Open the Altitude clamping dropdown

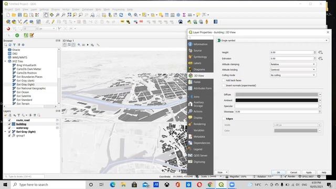(293, 64)
